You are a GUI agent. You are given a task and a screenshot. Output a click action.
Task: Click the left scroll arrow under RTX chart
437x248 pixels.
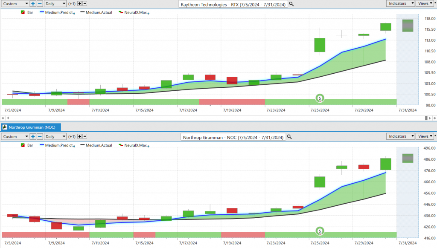pos(8,118)
